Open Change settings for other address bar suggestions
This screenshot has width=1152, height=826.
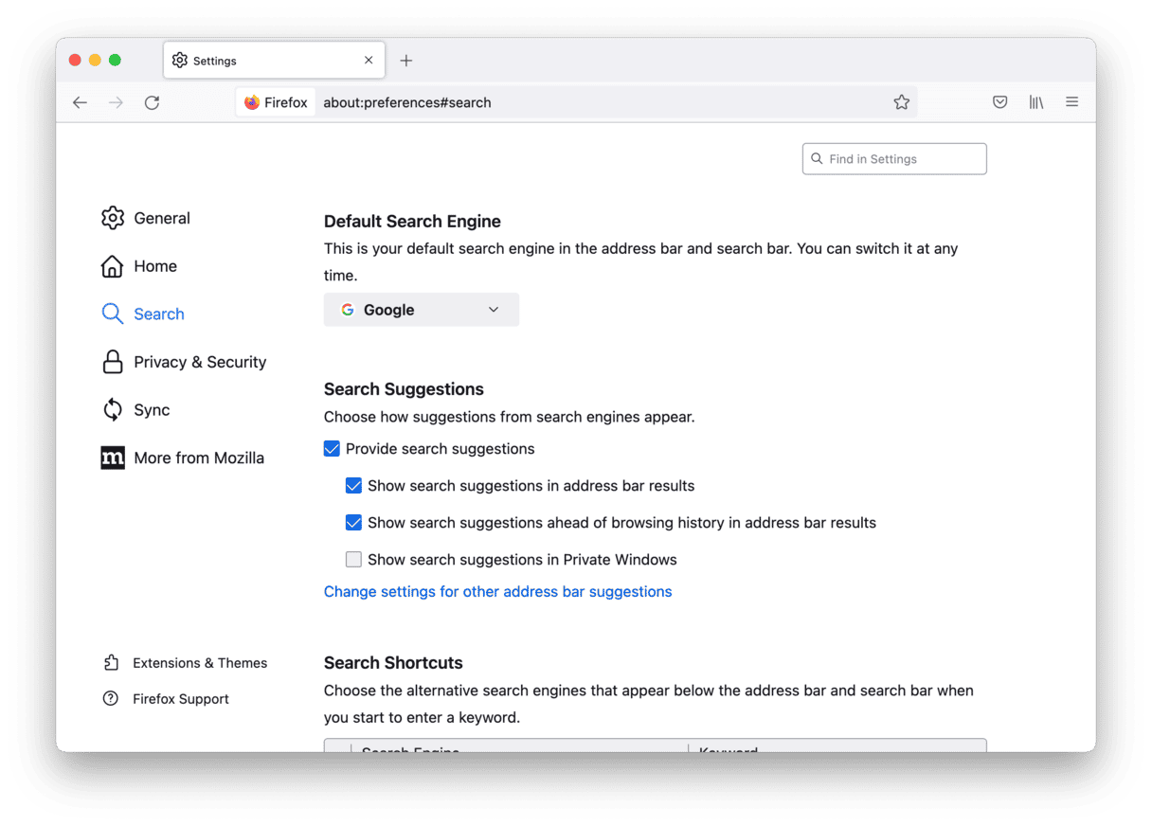point(498,592)
